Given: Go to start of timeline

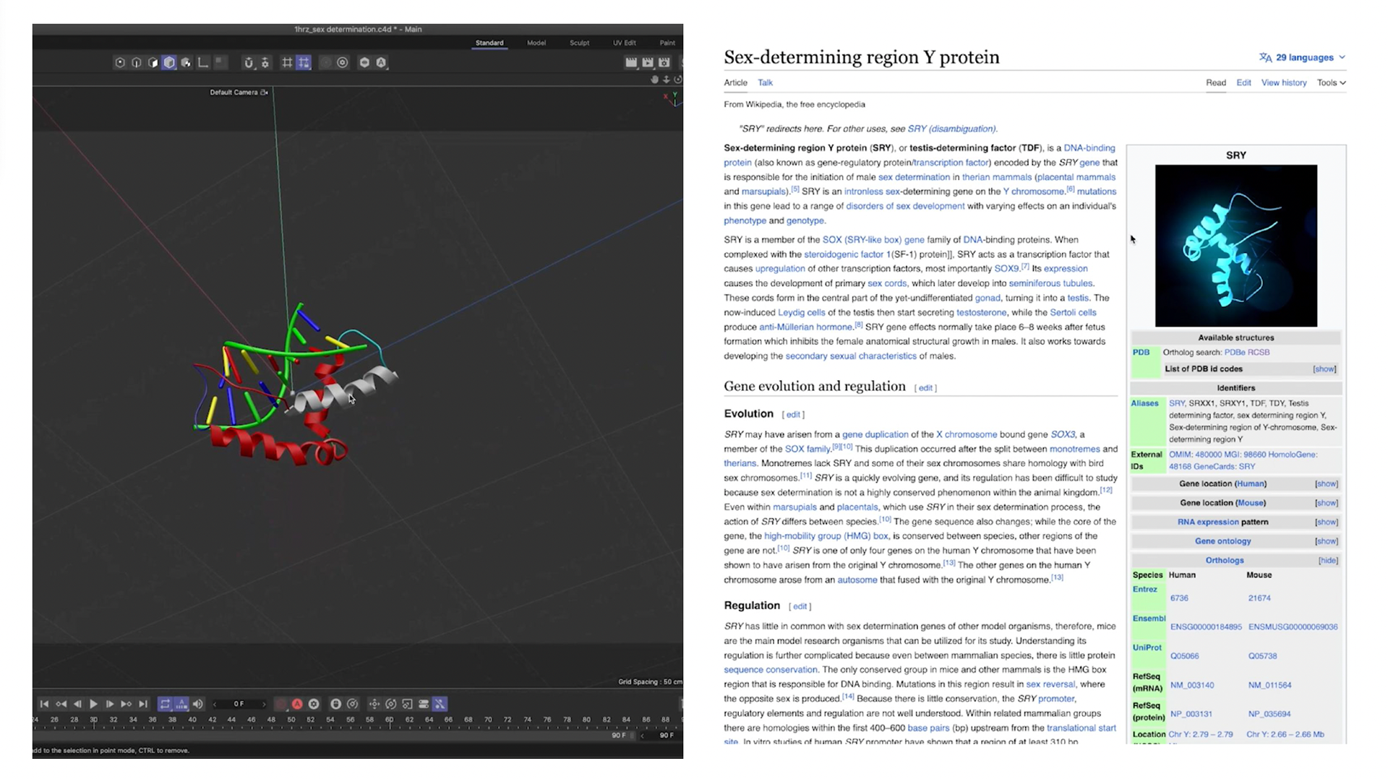Looking at the screenshot, I should pyautogui.click(x=44, y=704).
